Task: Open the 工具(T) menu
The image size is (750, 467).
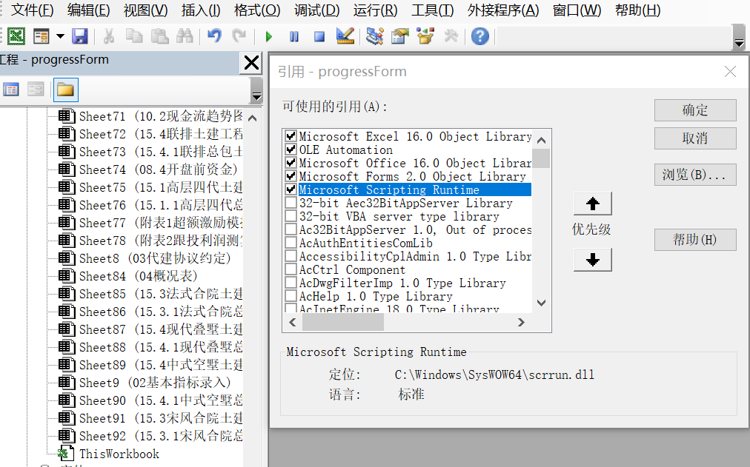Action: pyautogui.click(x=432, y=10)
